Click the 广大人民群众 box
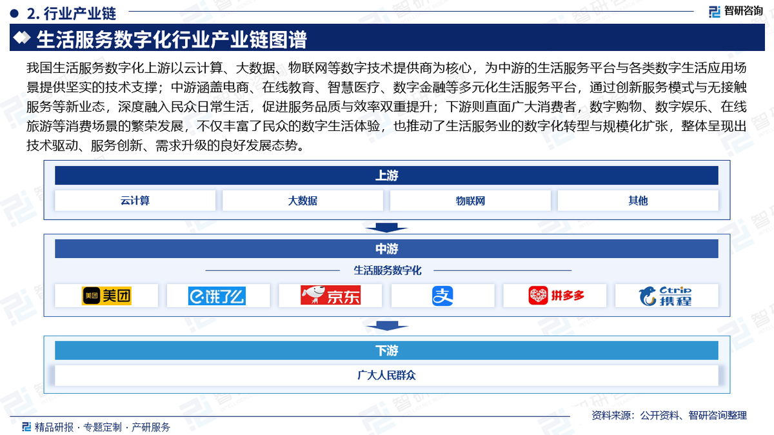 click(386, 375)
